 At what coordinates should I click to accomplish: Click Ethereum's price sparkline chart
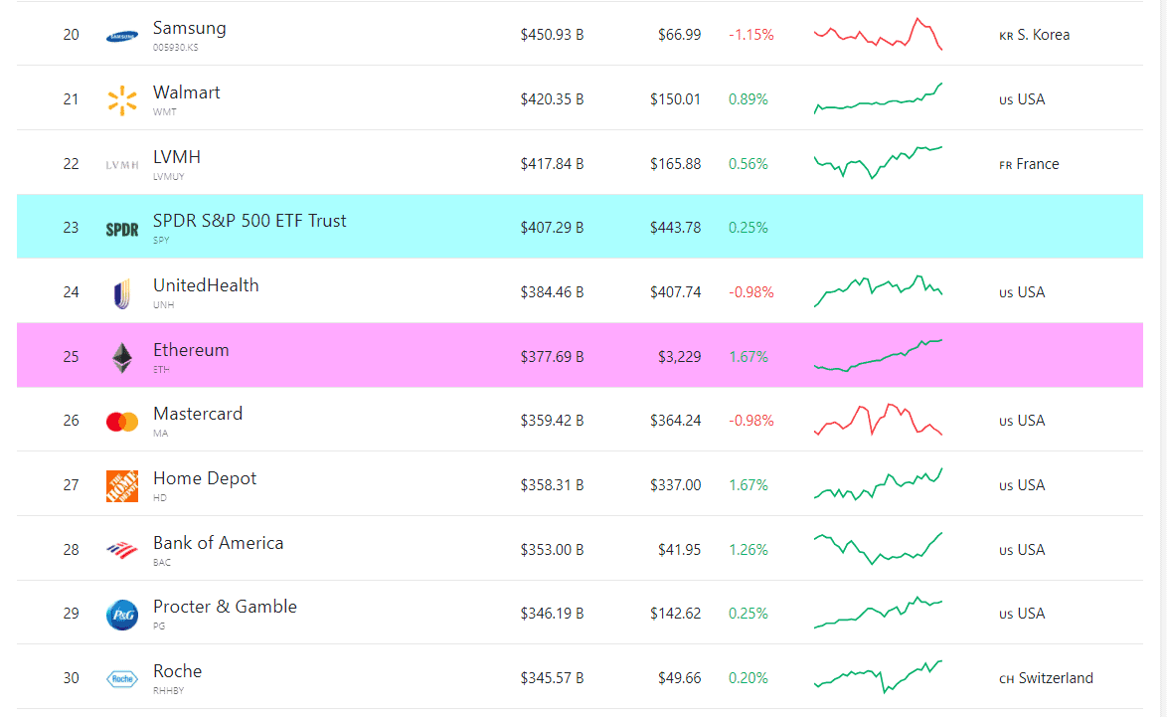878,356
